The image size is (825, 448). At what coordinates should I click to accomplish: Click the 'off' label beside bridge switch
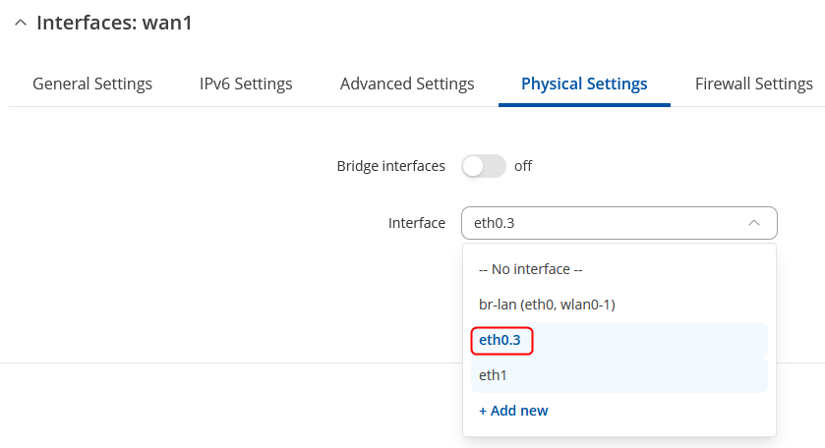(523, 166)
